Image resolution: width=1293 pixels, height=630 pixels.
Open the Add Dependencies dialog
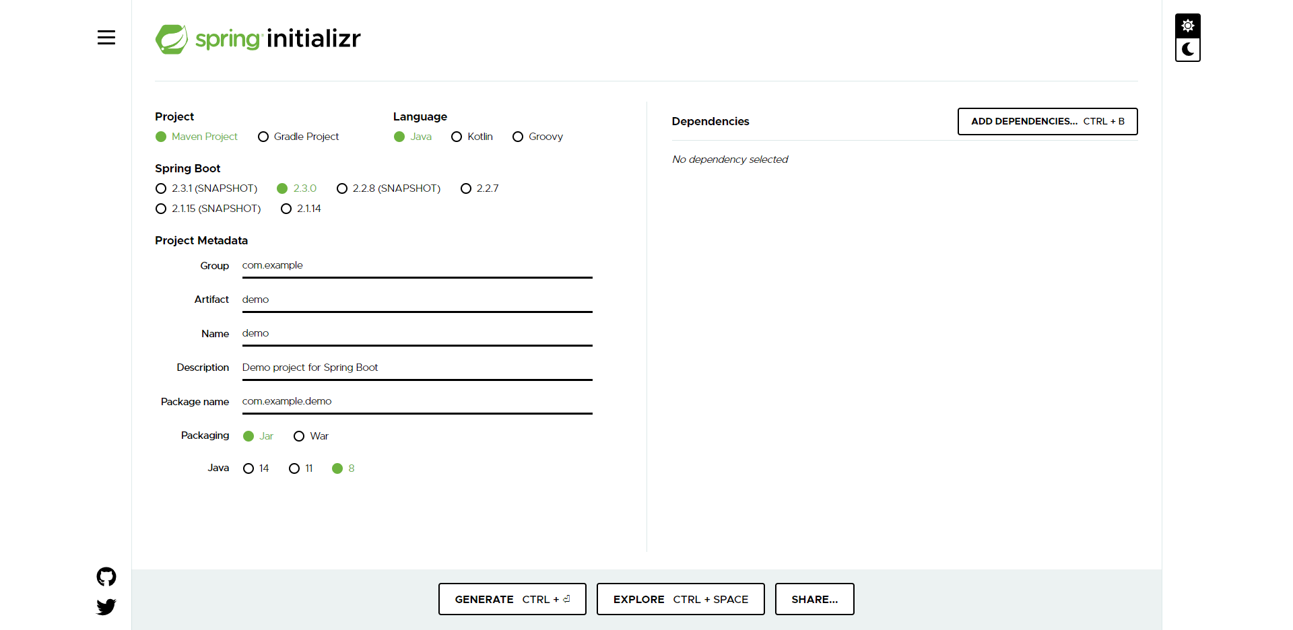(1047, 121)
